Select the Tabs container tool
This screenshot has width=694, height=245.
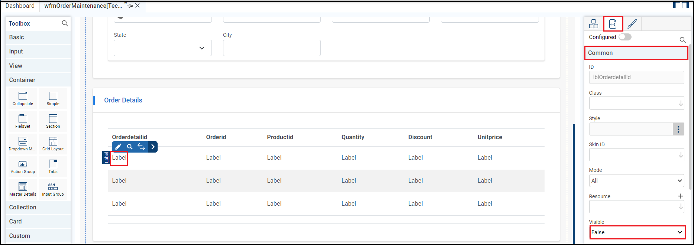point(53,166)
